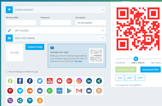This screenshot has width=162, height=106.
Task: Collapse the Add Logo Image section
Action: (103, 38)
